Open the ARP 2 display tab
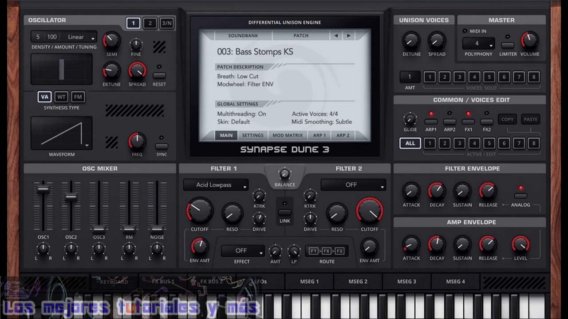Viewport: 568px width, 319px height. click(x=343, y=135)
